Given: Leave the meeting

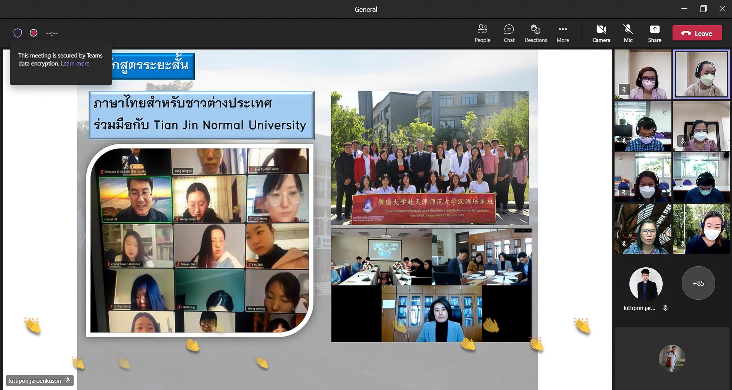Looking at the screenshot, I should pos(697,33).
